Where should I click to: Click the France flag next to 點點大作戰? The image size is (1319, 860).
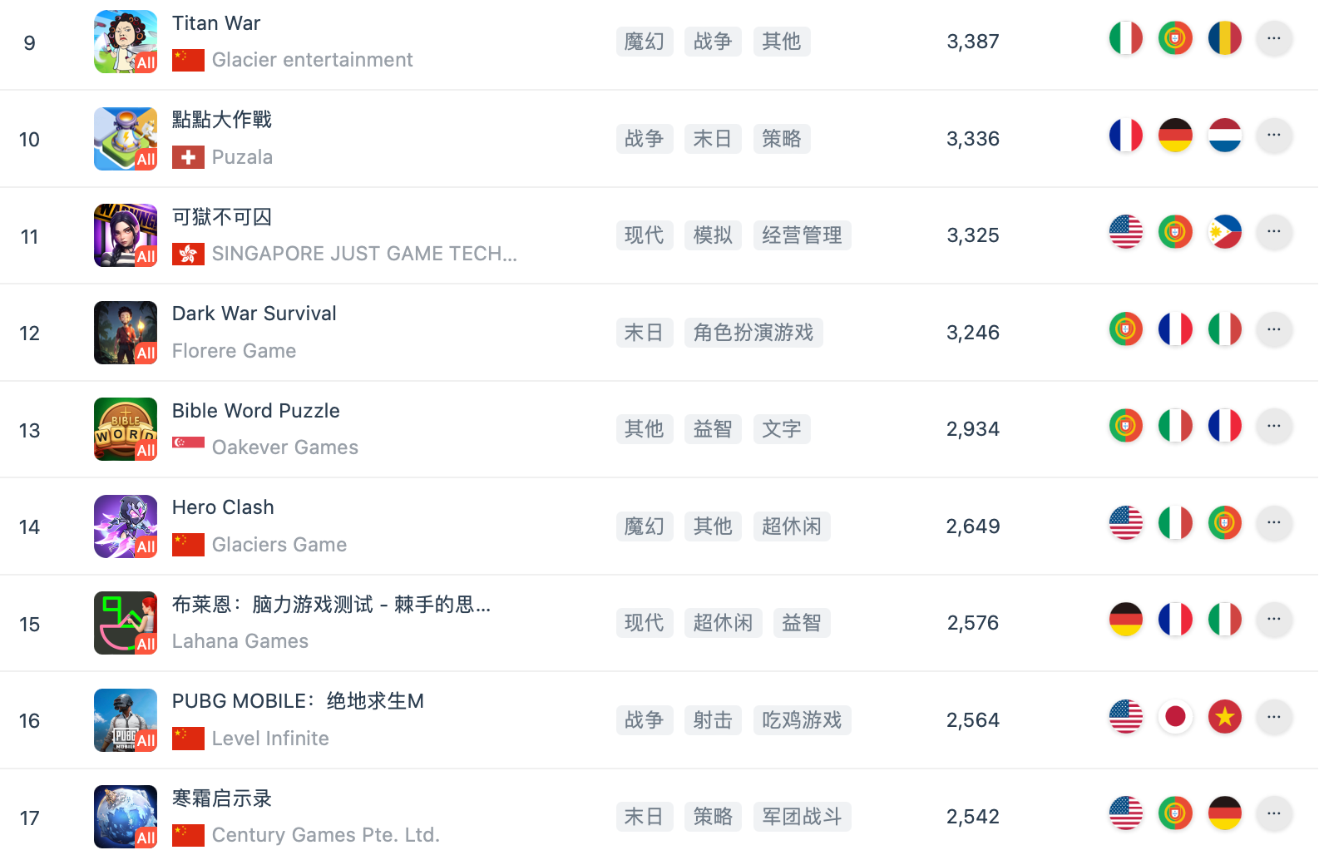pos(1125,135)
